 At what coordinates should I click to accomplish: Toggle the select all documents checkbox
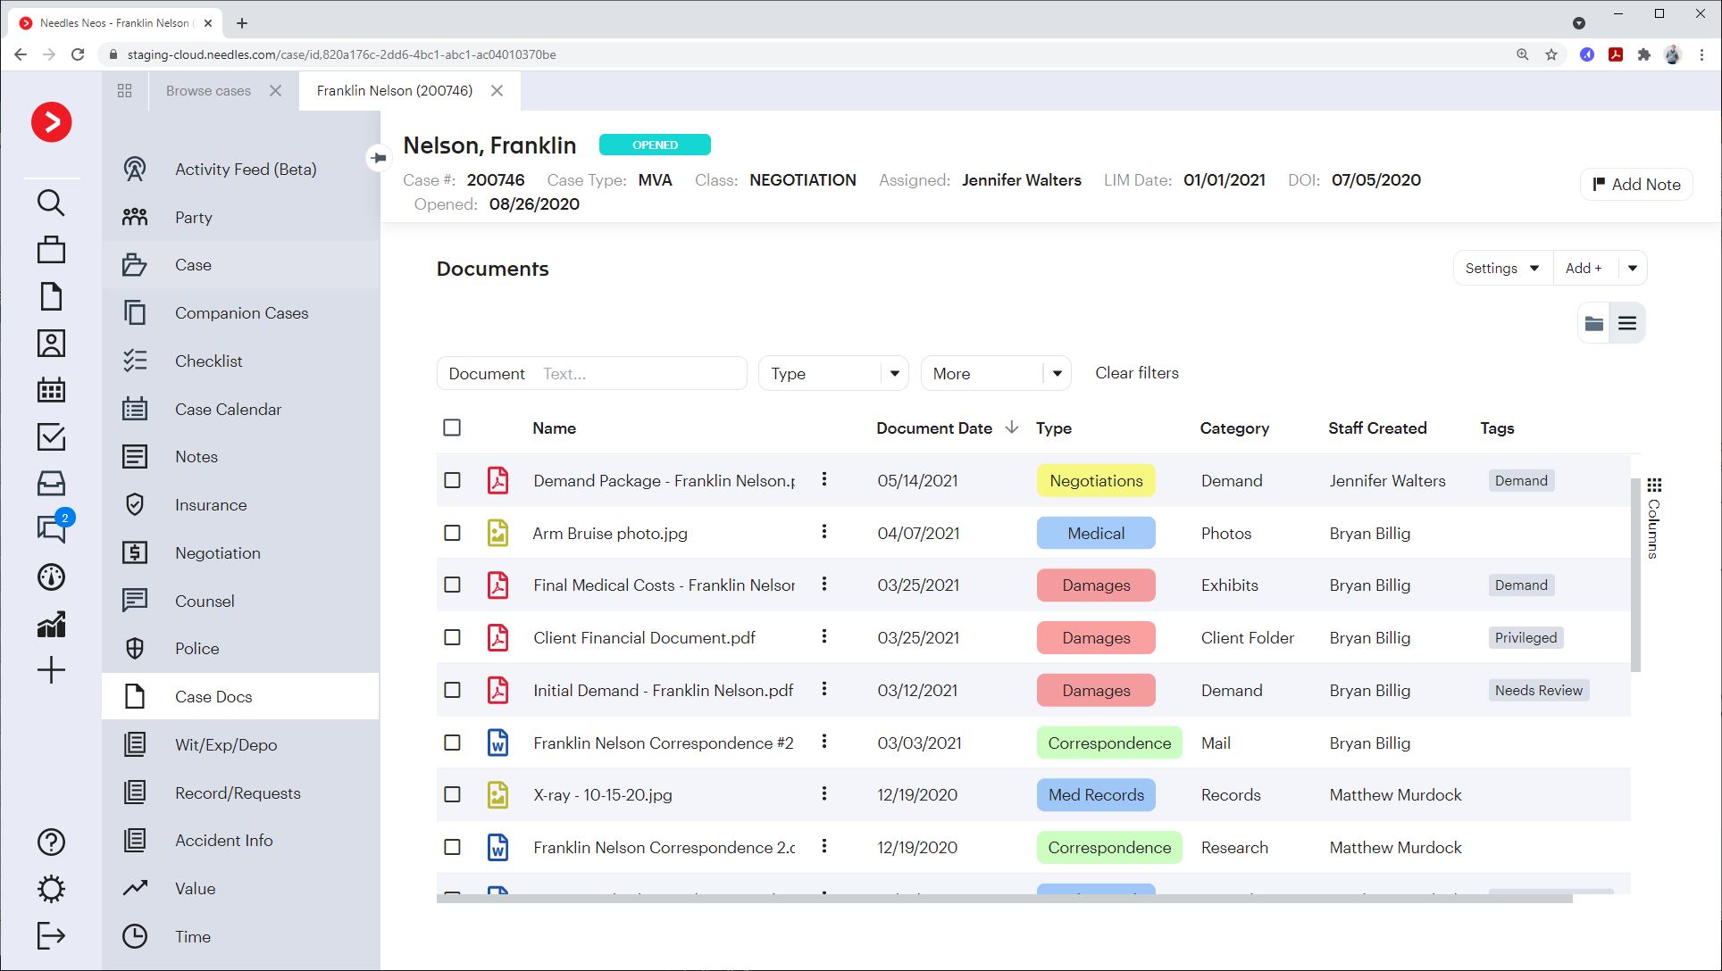[452, 427]
